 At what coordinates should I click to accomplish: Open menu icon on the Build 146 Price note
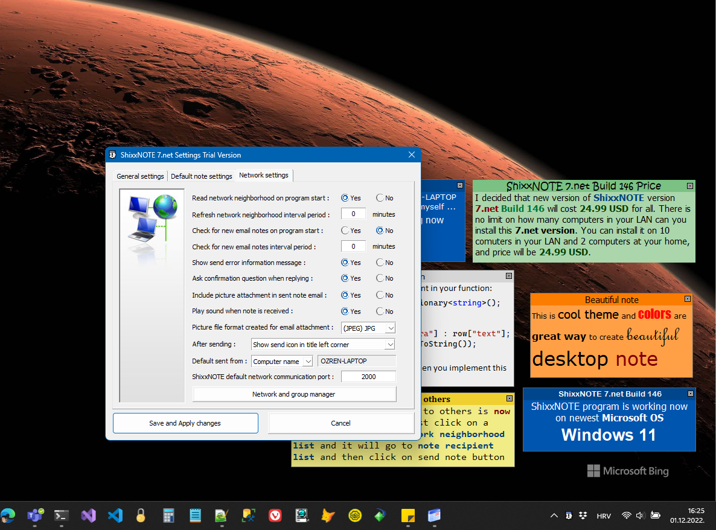690,185
